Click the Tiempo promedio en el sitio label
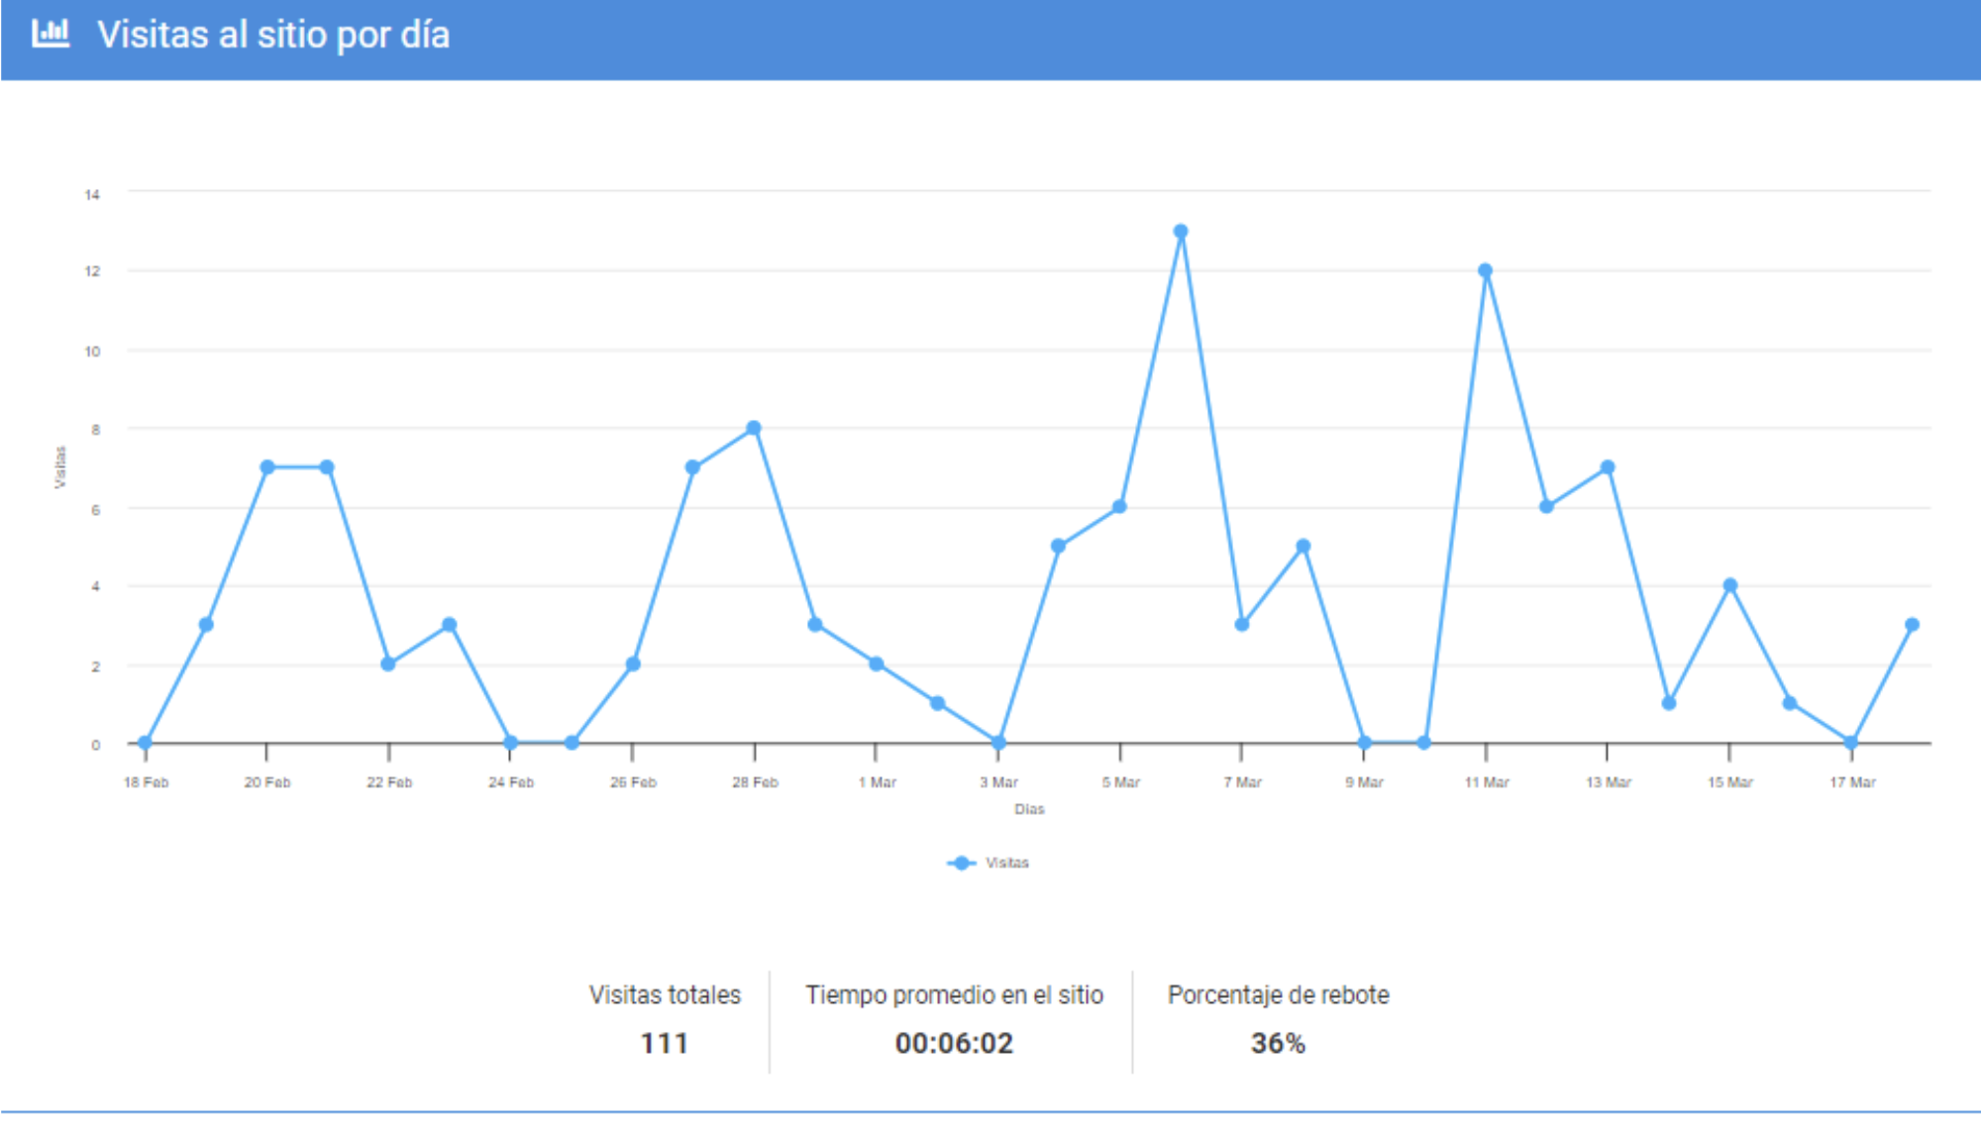 (x=954, y=994)
